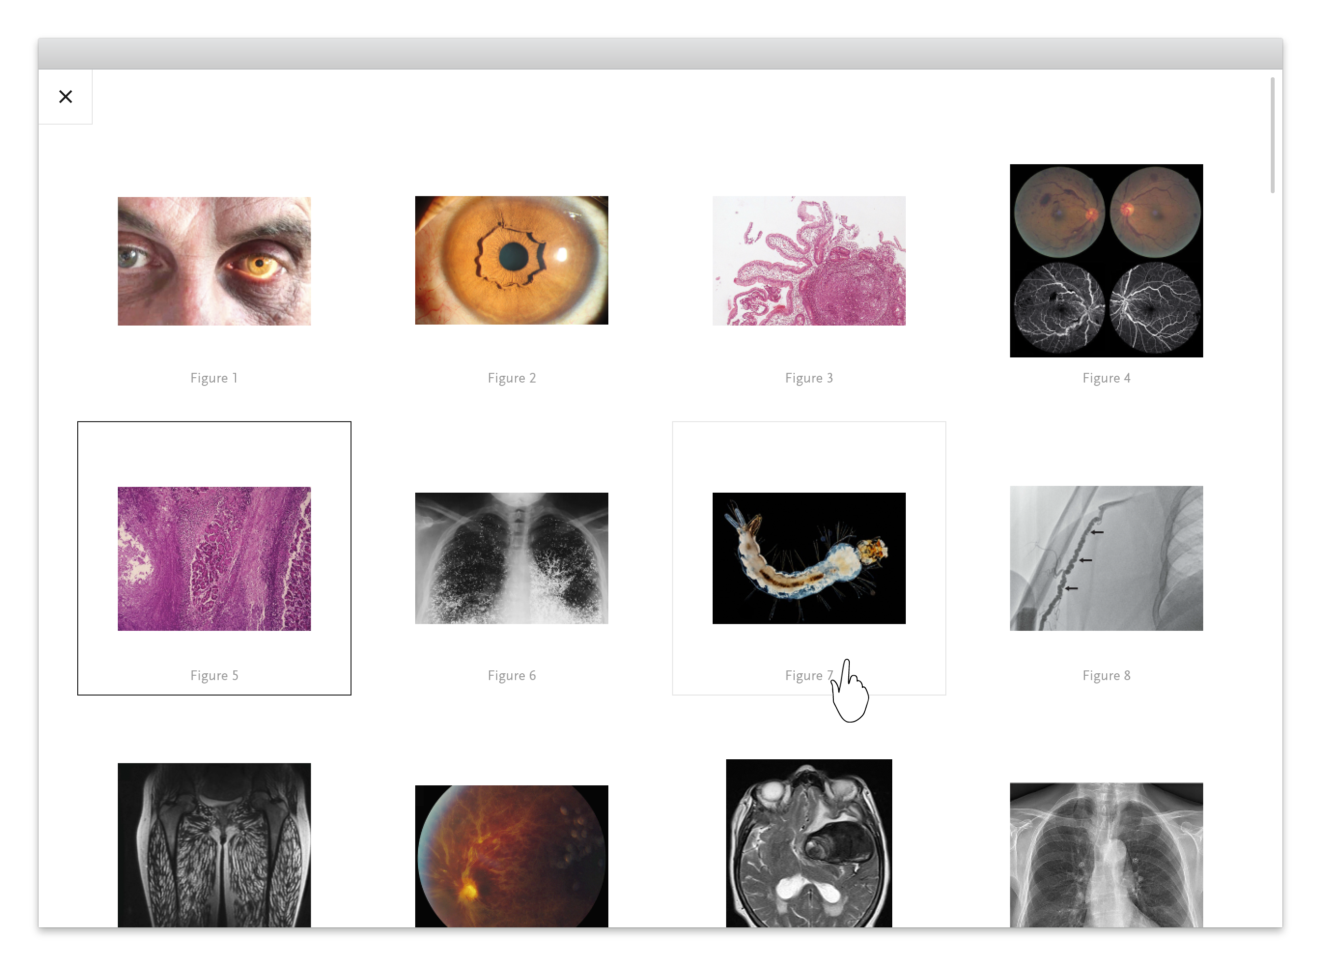This screenshot has height=966, width=1321.
Task: View Figure 4 retinal fundus quad image
Action: 1107,261
